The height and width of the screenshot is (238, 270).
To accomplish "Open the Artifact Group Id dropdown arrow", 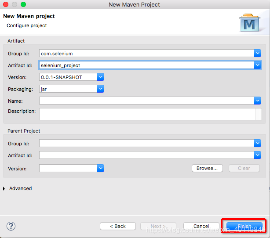I will [258, 53].
